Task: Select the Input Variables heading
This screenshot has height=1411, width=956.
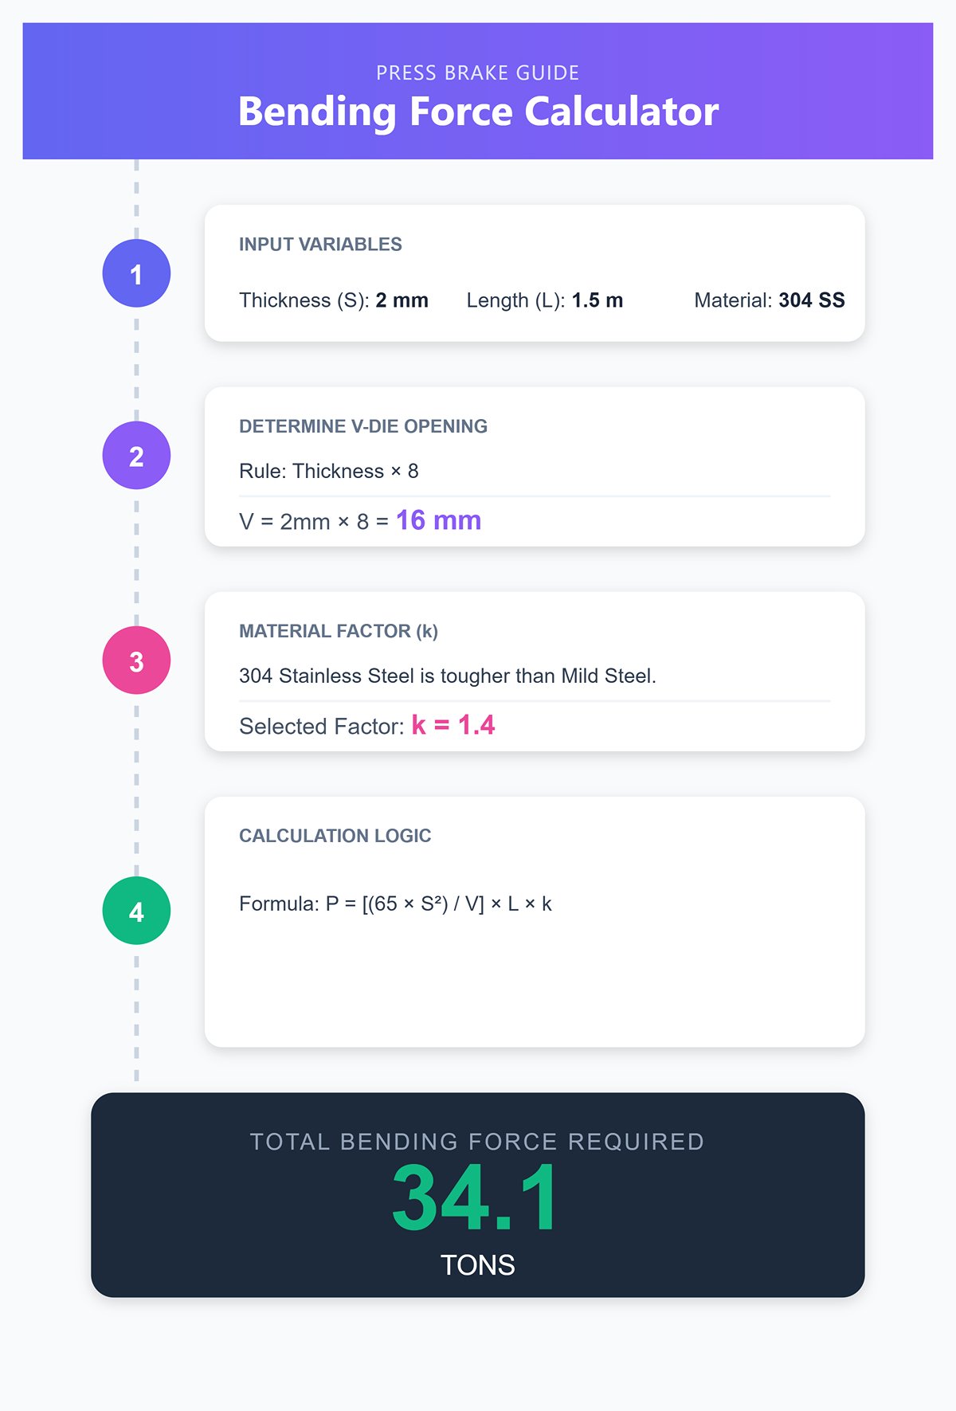Action: [320, 245]
